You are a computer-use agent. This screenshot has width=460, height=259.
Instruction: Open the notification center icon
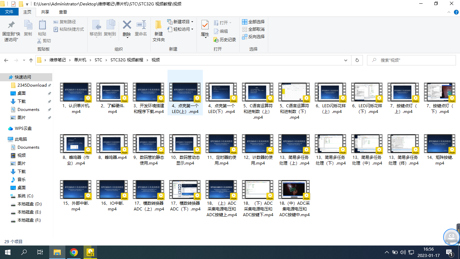pyautogui.click(x=449, y=252)
